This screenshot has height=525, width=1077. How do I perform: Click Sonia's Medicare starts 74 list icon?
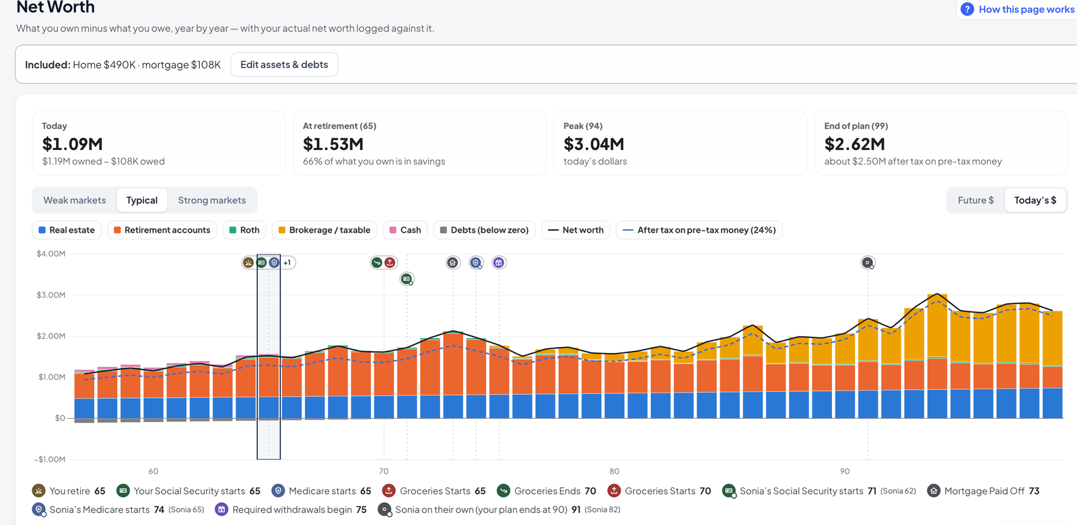[x=39, y=510]
